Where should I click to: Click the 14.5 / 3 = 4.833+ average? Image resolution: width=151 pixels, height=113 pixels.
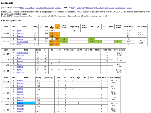click(x=141, y=33)
